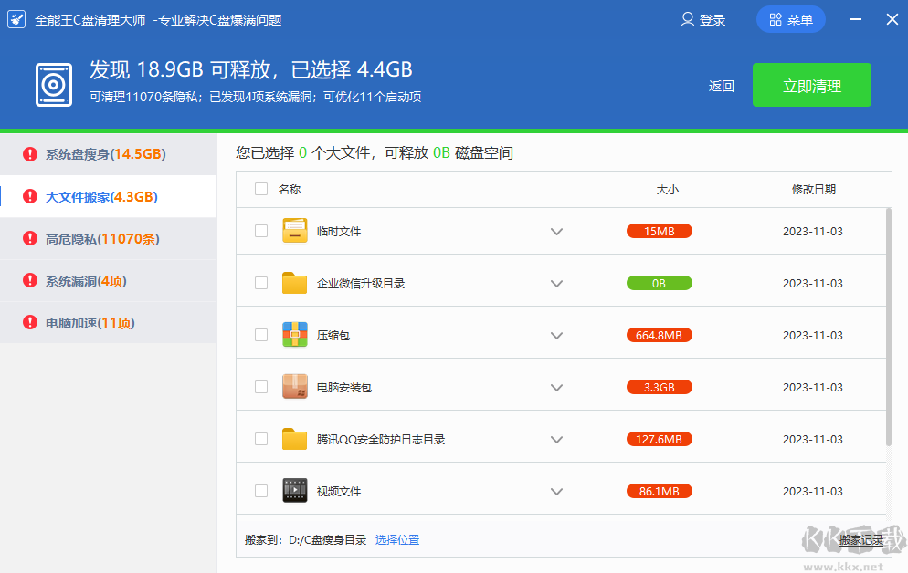
Task: Expand the 电脑安装包 dropdown arrow
Action: click(x=556, y=386)
